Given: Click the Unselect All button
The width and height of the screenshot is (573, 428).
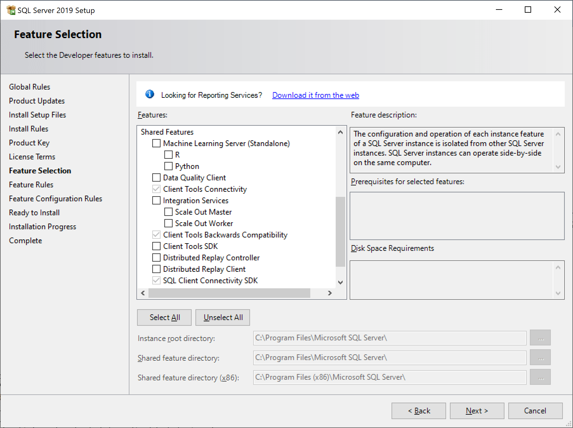Looking at the screenshot, I should click(x=223, y=318).
